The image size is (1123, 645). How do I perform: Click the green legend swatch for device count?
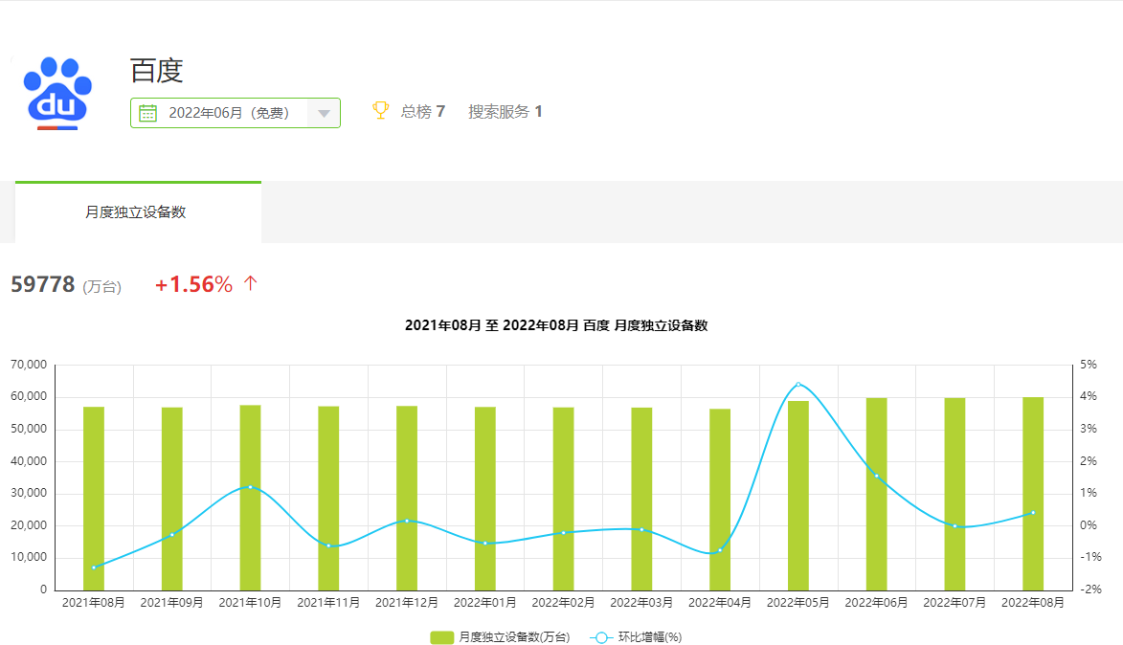(x=442, y=637)
